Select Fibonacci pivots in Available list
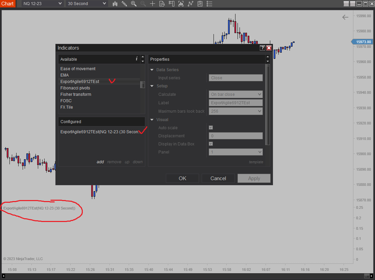Viewport: 375px width, 280px height. pos(75,88)
